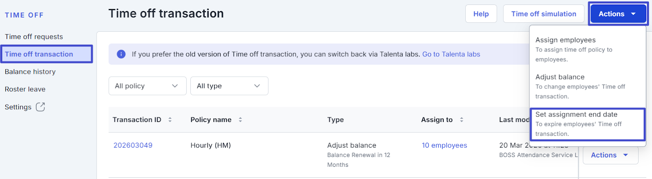Open the All policy filter dropdown
The image size is (652, 179).
coord(147,86)
